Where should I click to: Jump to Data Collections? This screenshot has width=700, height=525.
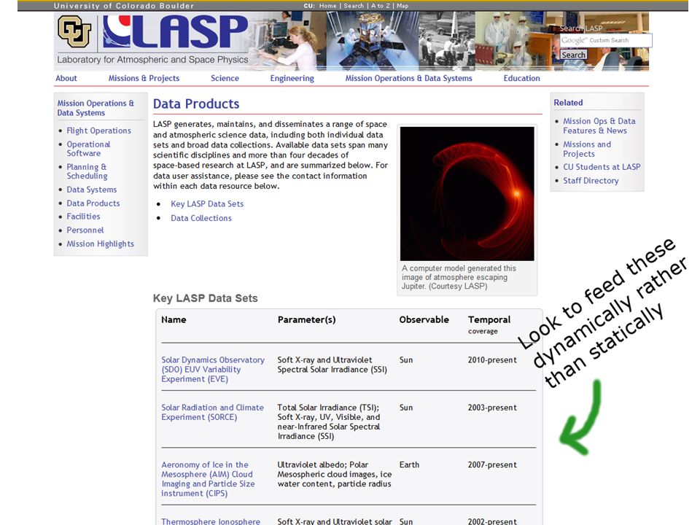click(201, 218)
